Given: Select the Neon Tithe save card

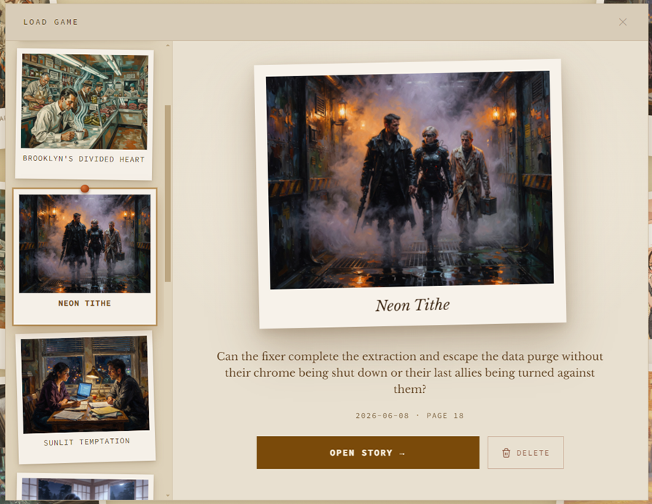Looking at the screenshot, I should click(85, 256).
